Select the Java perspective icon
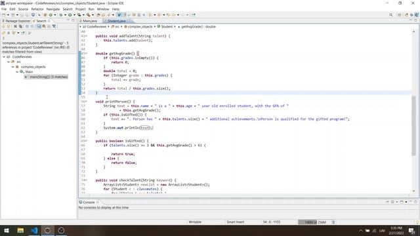 pos(417,15)
